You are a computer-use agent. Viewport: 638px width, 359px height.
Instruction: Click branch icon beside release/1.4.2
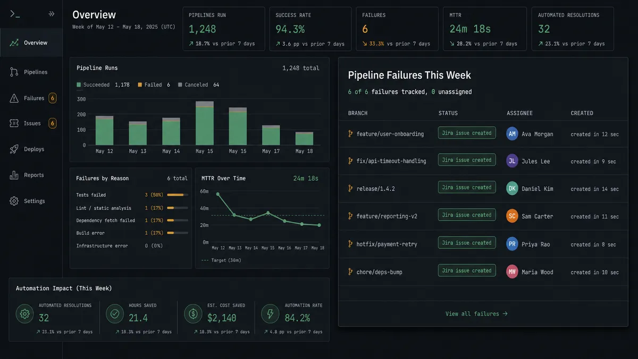350,189
